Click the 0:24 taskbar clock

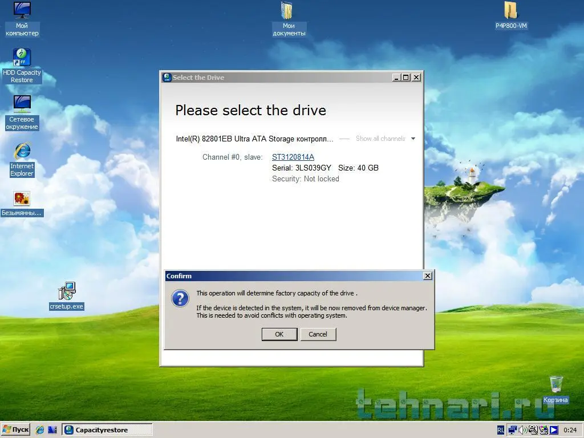tap(570, 430)
